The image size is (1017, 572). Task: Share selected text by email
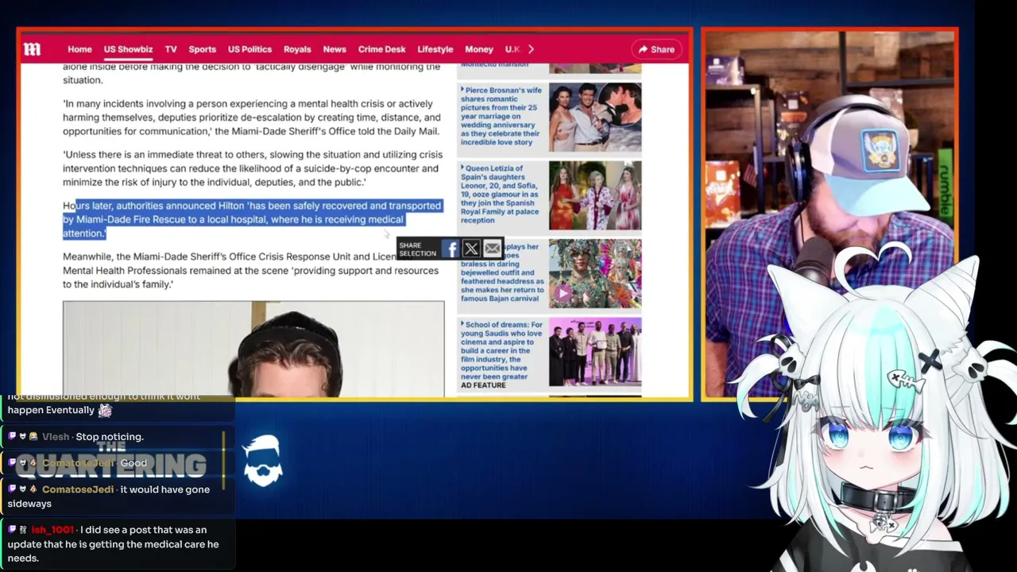tap(493, 249)
